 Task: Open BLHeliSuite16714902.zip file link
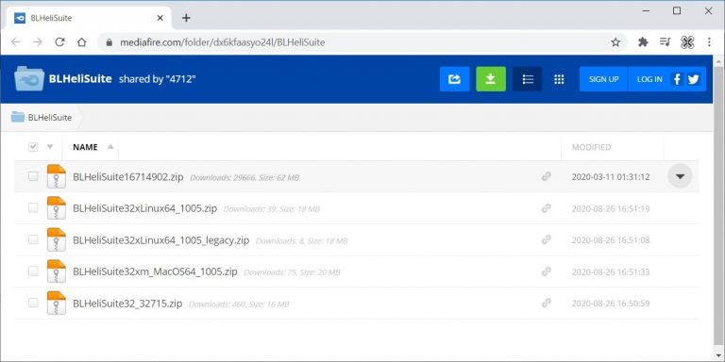[x=128, y=176]
